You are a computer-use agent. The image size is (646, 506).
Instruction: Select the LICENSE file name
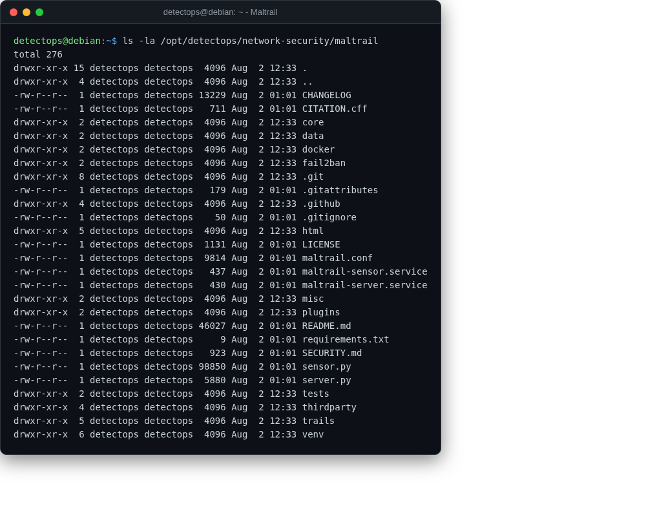(321, 245)
